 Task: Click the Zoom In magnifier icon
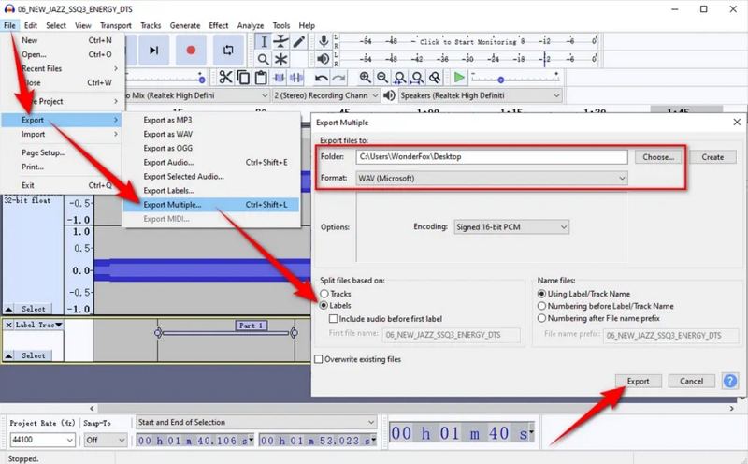[365, 78]
